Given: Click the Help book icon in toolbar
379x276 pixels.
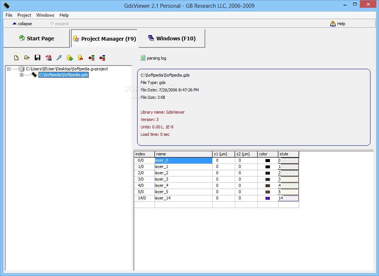Looking at the screenshot, I should pyautogui.click(x=333, y=24).
